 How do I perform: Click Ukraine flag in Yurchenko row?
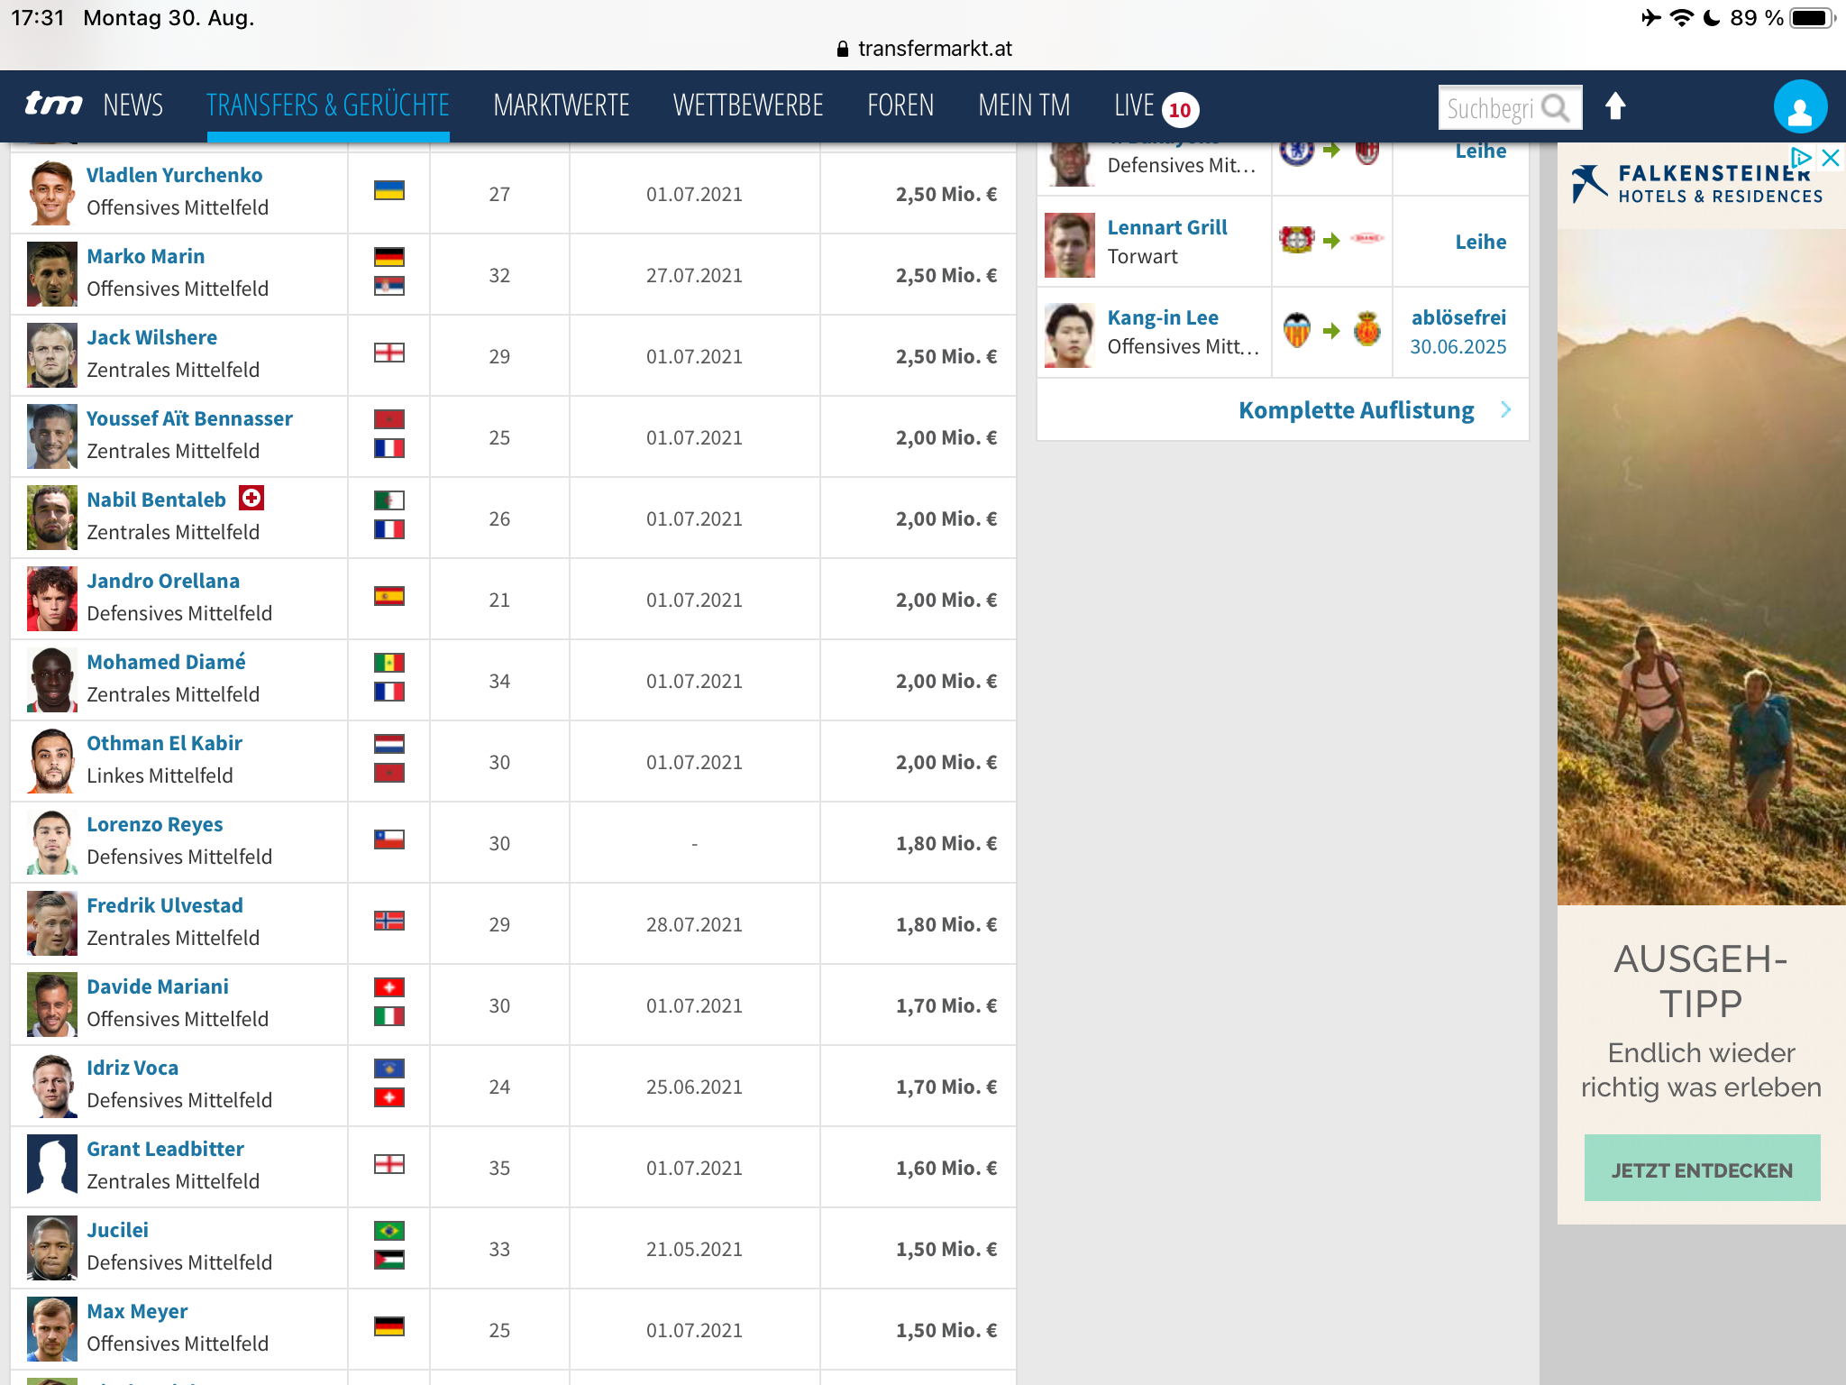(389, 190)
